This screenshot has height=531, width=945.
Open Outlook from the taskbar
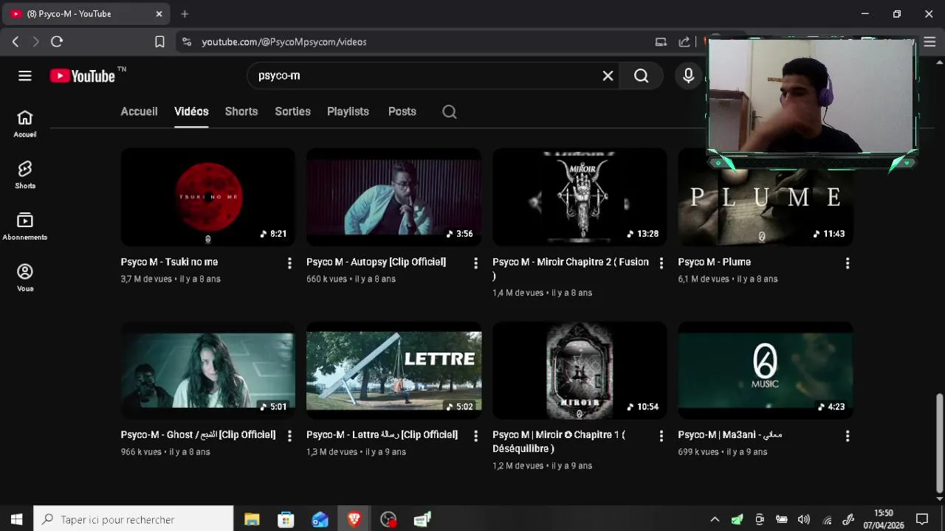pyautogui.click(x=320, y=520)
